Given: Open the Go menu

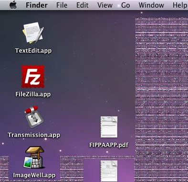Looking at the screenshot, I should point(125,5).
